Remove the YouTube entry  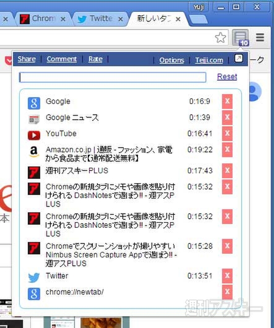(227, 134)
